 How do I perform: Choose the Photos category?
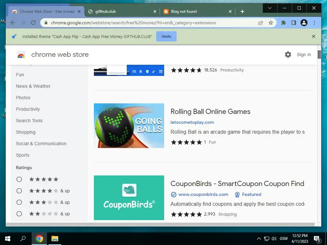pos(23,98)
